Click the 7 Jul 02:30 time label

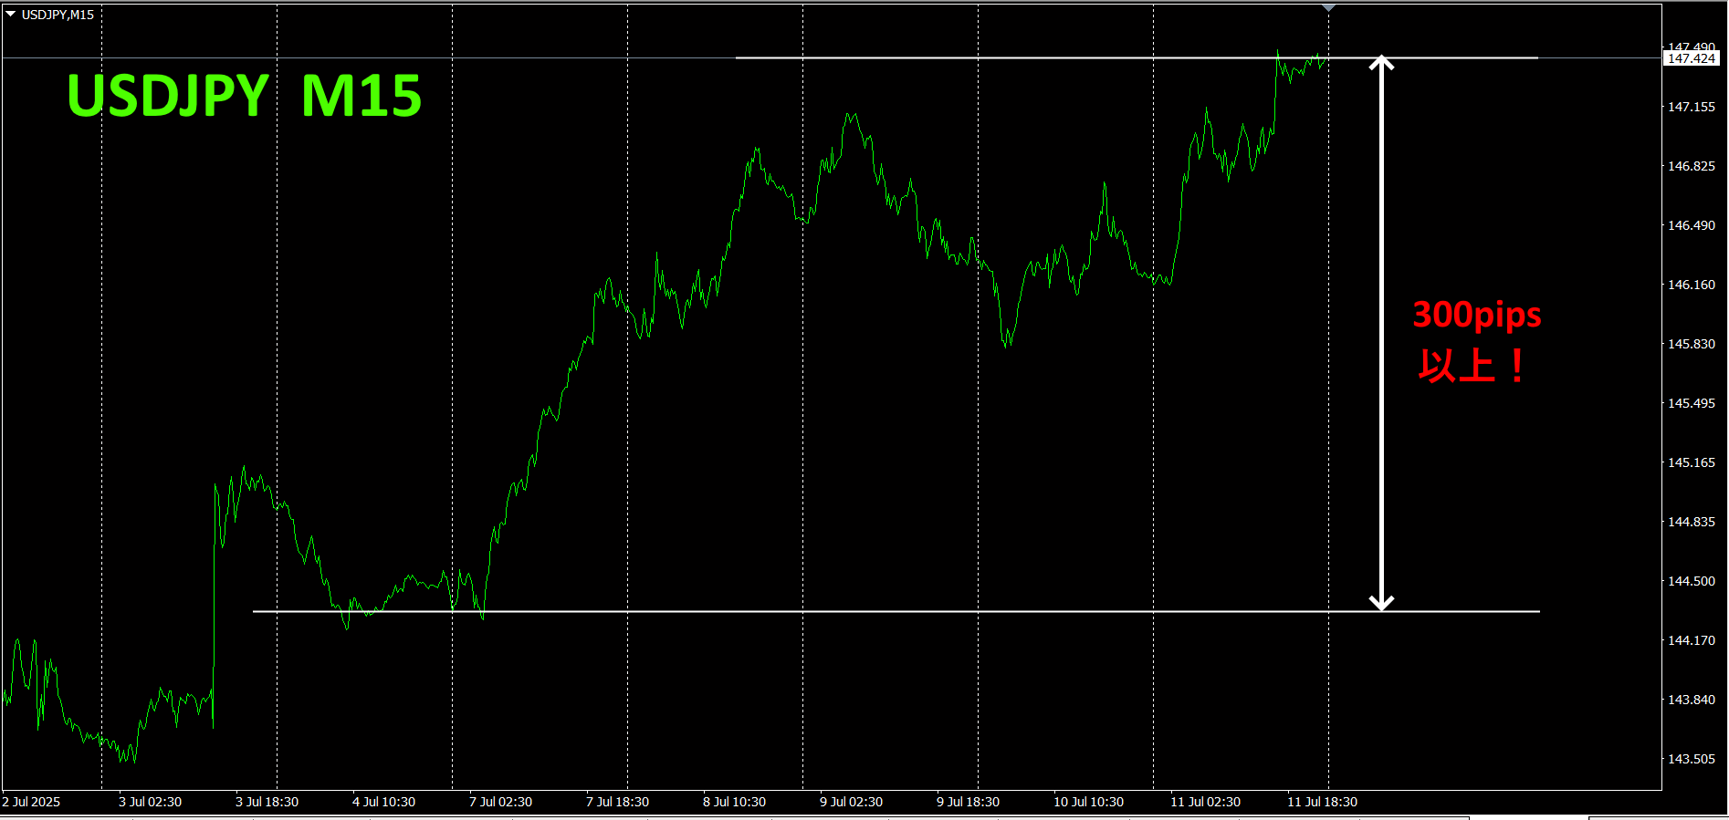[x=500, y=802]
